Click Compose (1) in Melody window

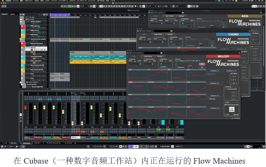tap(215, 71)
